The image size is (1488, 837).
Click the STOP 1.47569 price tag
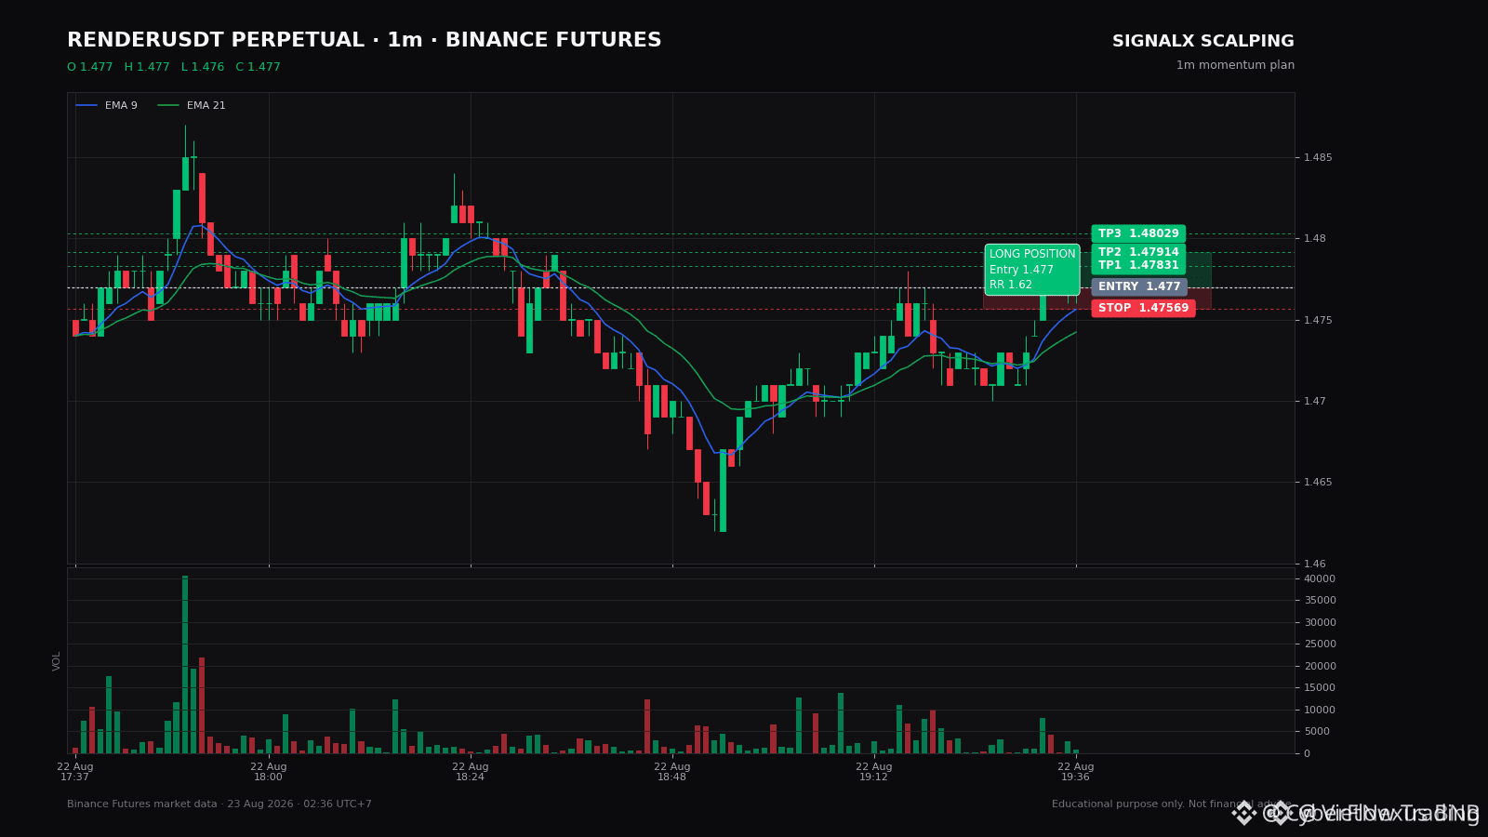(1143, 308)
